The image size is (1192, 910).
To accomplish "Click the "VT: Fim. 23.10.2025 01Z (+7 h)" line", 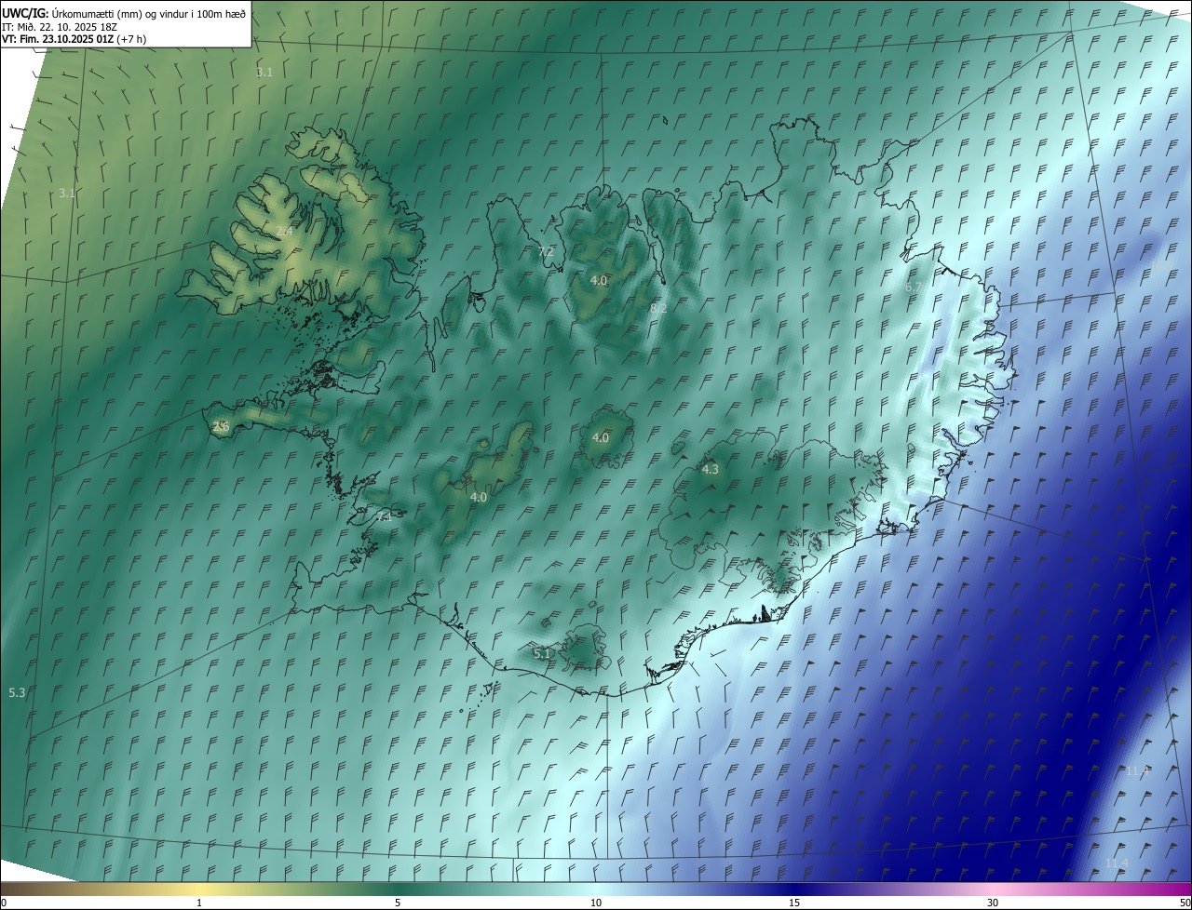I will [74, 39].
